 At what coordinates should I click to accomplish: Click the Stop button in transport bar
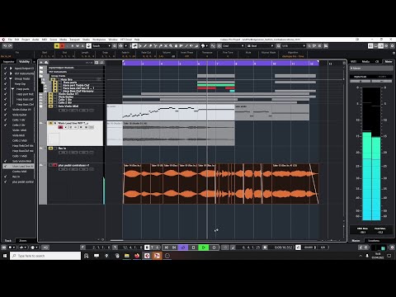coord(193,247)
